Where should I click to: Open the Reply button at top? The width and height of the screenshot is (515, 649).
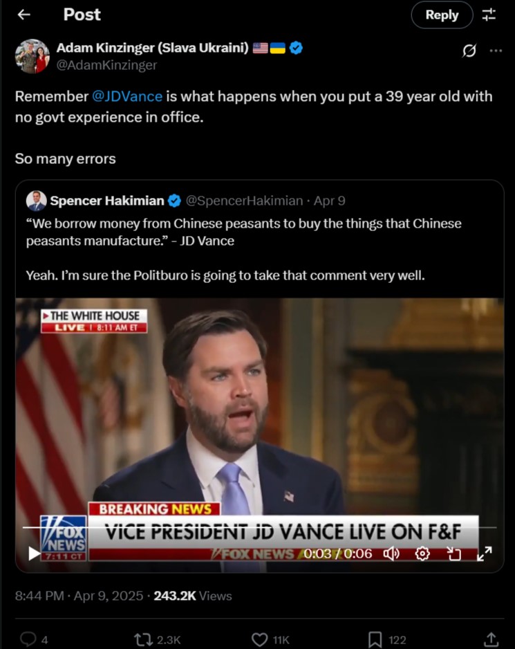pyautogui.click(x=442, y=15)
